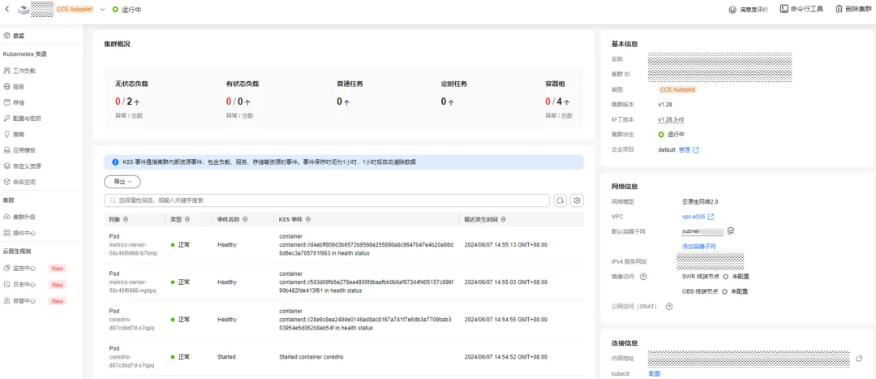This screenshot has height=379, width=876.
Task: Click timestamp 2024/06/07 14:55:13
Action: pos(505,245)
